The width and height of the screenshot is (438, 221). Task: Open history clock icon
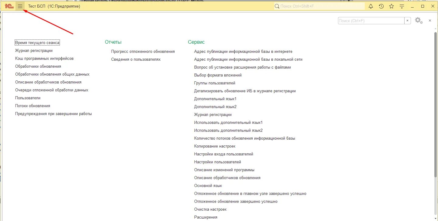(381, 6)
